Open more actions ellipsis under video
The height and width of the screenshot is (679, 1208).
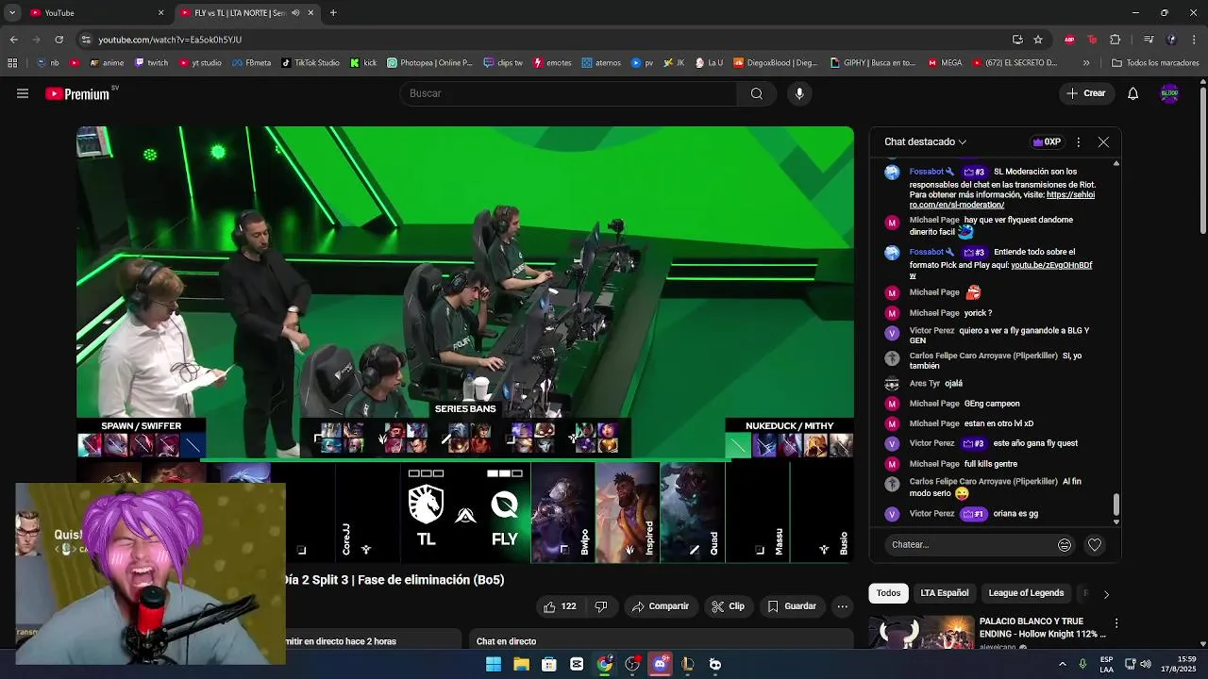[x=842, y=606]
